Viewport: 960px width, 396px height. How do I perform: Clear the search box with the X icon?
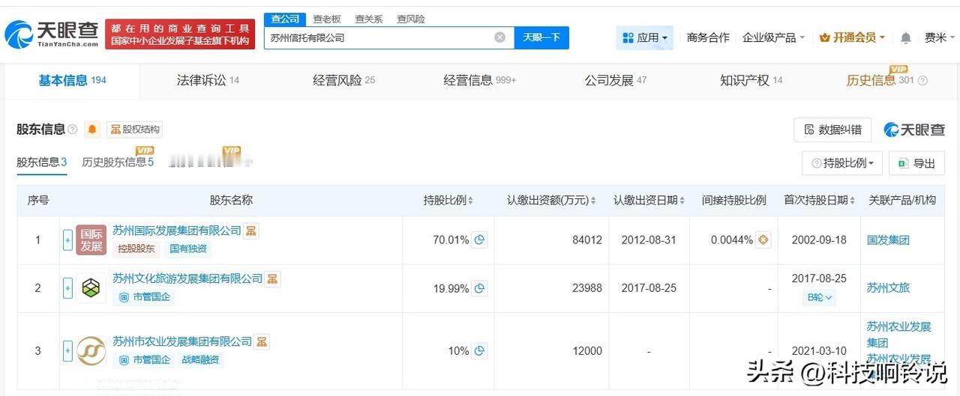click(499, 37)
